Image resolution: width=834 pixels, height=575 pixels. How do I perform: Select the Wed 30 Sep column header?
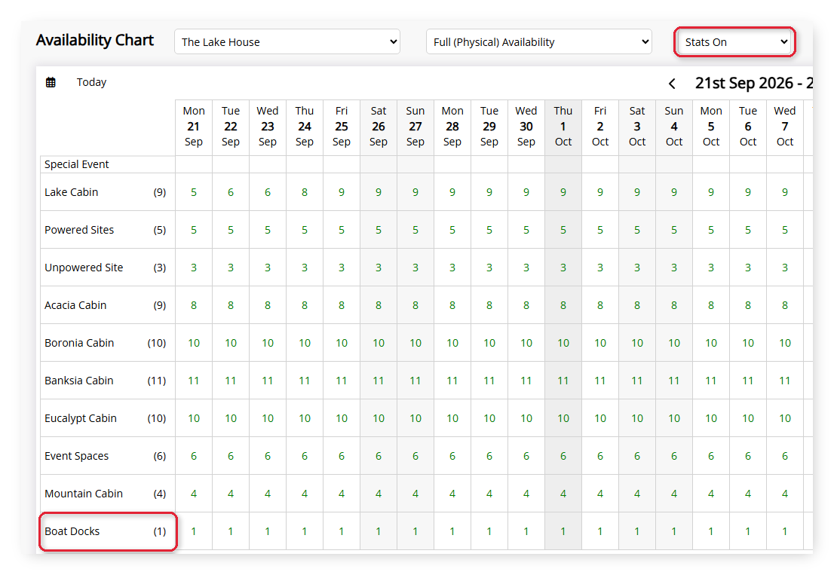point(526,127)
